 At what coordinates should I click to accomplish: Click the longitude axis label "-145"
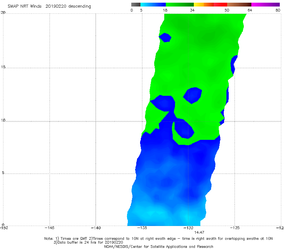coord(50,228)
